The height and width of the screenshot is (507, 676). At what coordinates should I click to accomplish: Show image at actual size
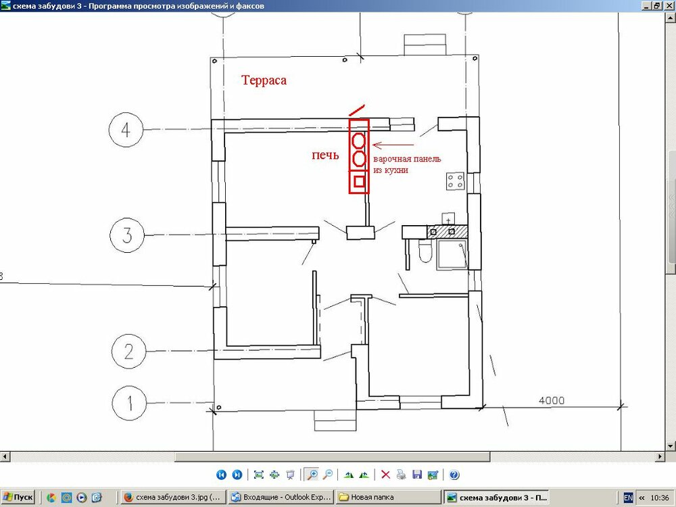[x=274, y=475]
